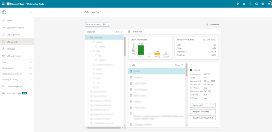Expand the SEO section

point(17,62)
